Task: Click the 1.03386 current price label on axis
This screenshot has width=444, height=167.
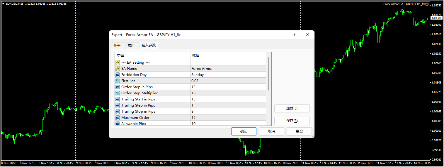Action: (436, 18)
